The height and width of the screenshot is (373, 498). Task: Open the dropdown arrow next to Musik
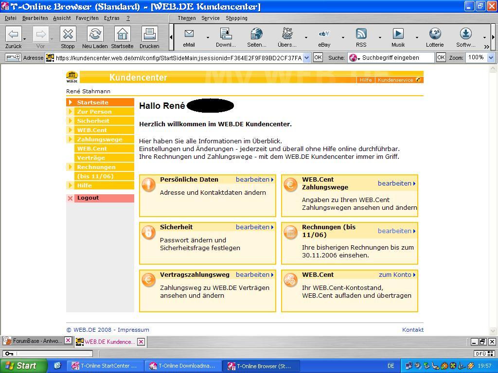pos(417,37)
